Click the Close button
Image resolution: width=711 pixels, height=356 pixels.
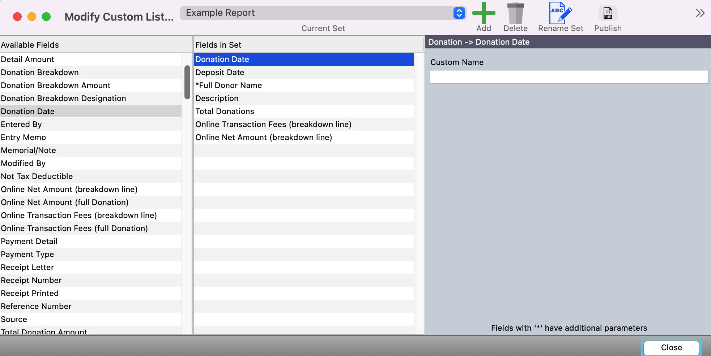click(671, 347)
